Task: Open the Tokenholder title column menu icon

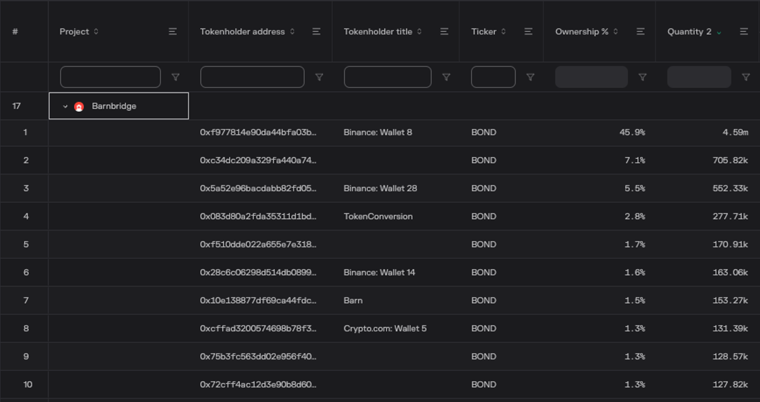Action: pyautogui.click(x=444, y=32)
